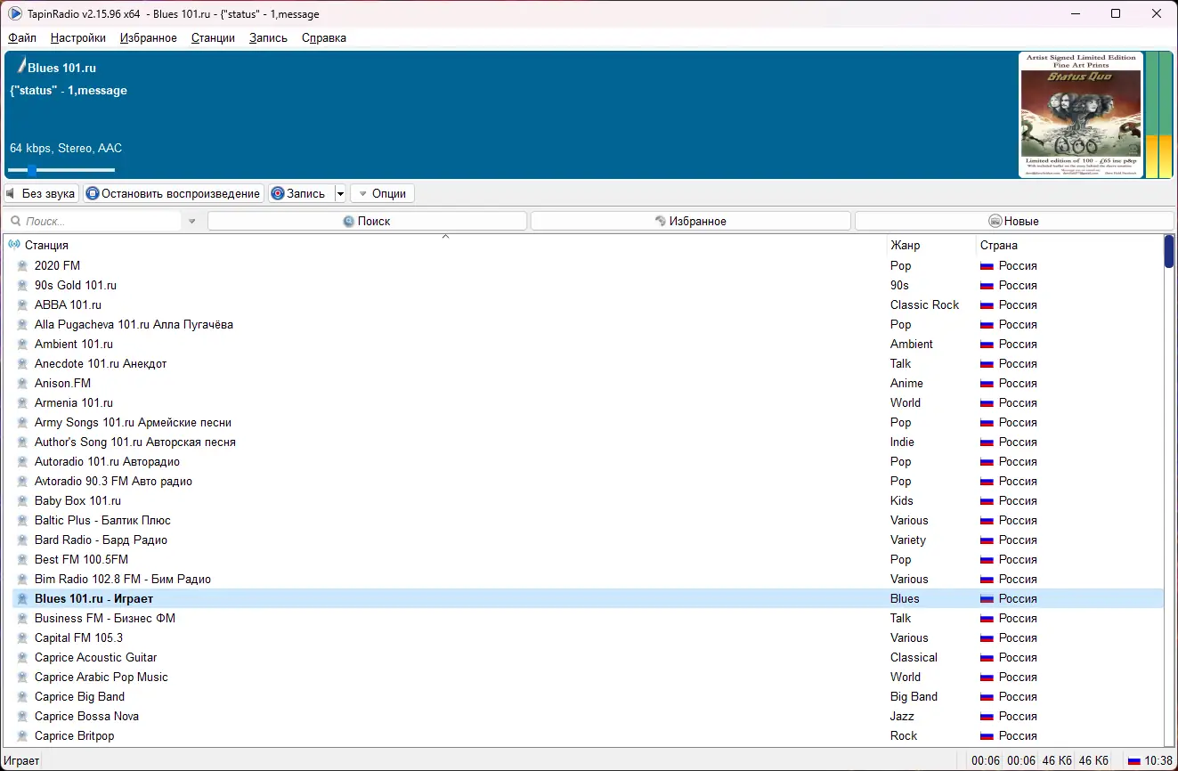This screenshot has height=771, width=1178.
Task: Show the Избранное station list button
Action: 691,221
